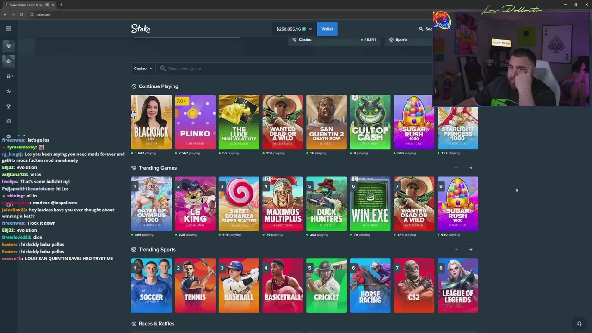Click the Trending Sports heading
592x333 pixels.
pos(157,250)
